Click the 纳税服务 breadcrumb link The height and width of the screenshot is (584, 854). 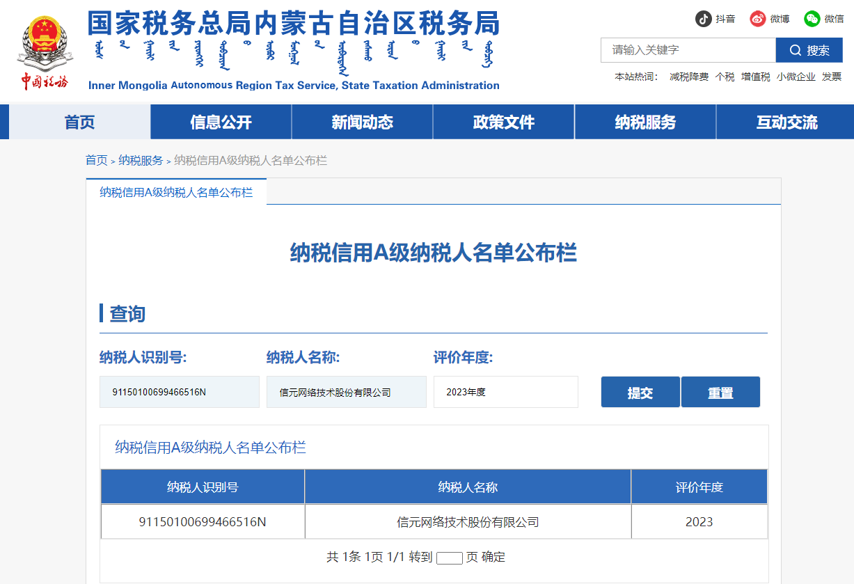coord(140,161)
